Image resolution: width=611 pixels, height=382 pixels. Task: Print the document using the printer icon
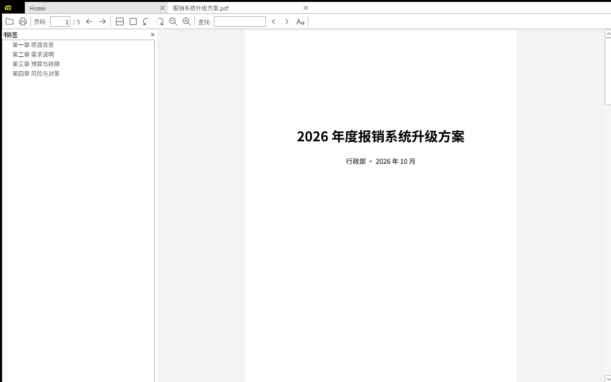point(22,21)
